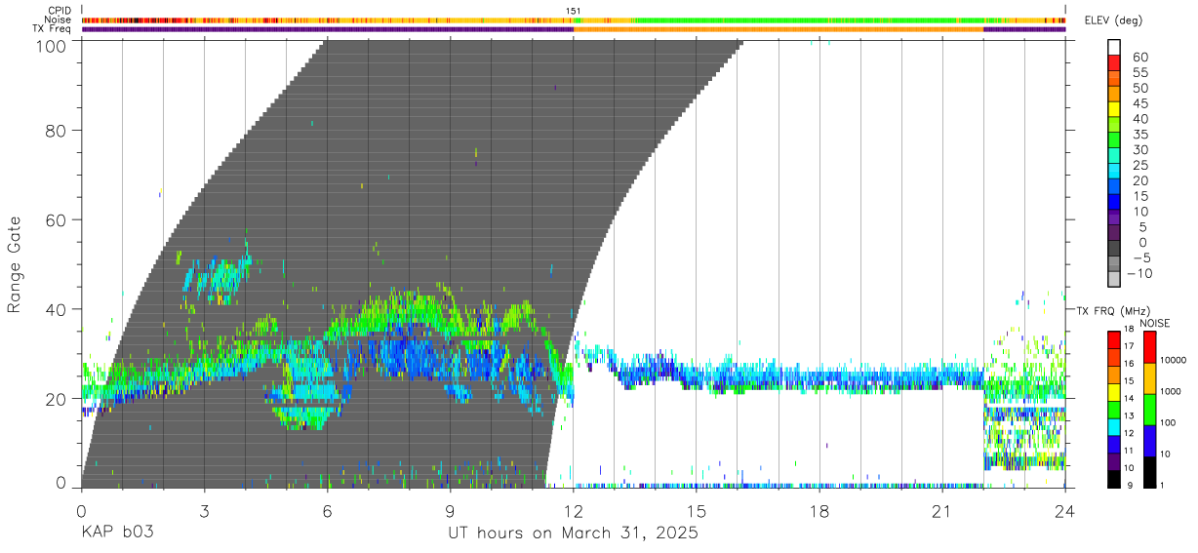Pick the red top segment of noise colorbar

1149,347
